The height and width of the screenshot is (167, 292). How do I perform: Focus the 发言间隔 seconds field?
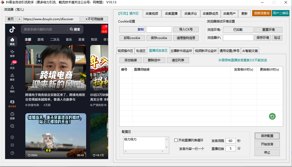click(230, 141)
